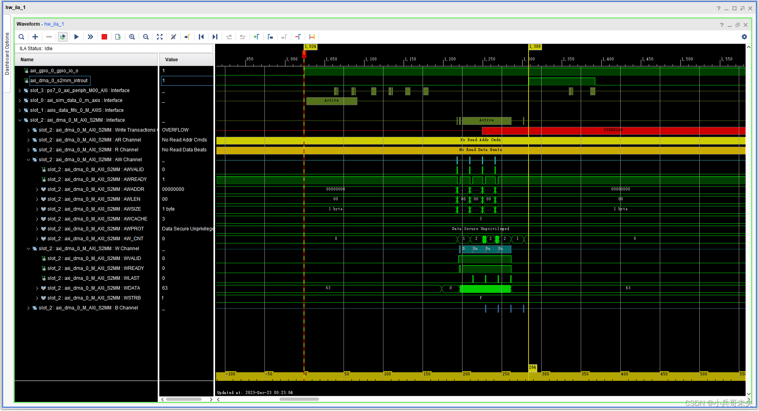The image size is (759, 411).
Task: Expand the AWADDR signal to show bits
Action: [x=37, y=189]
